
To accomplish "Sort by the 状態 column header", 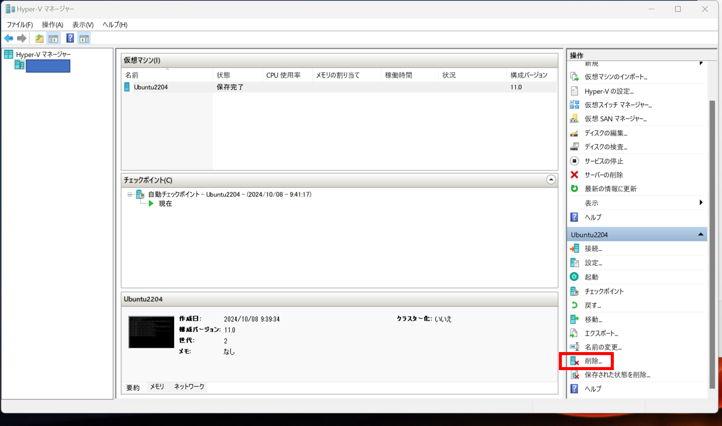I will (x=238, y=75).
